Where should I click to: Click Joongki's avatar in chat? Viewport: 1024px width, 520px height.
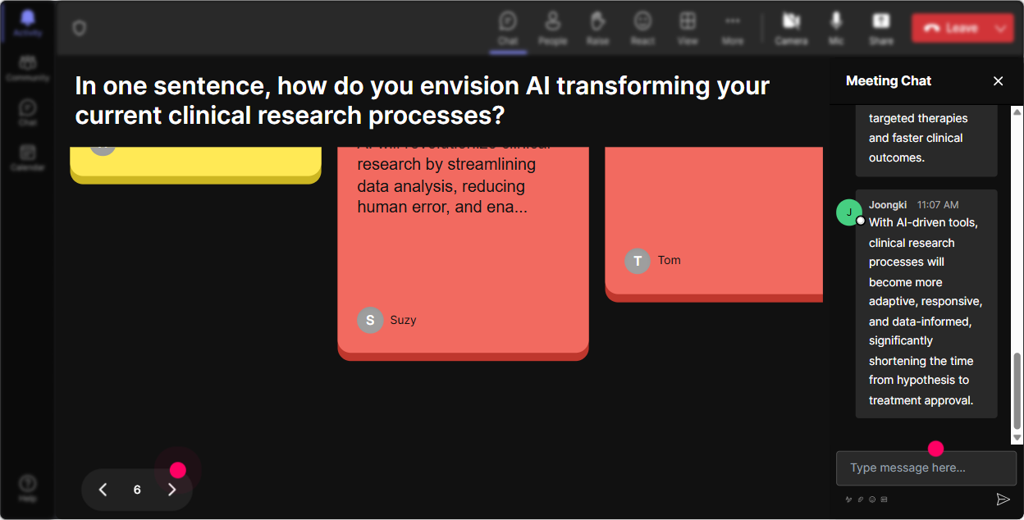tap(849, 212)
